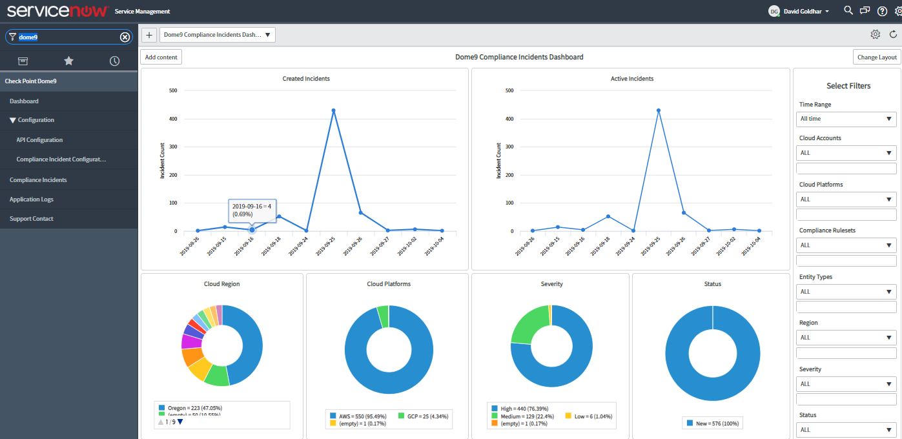This screenshot has width=902, height=439.
Task: Show all applications tab in navigator
Action: point(23,61)
